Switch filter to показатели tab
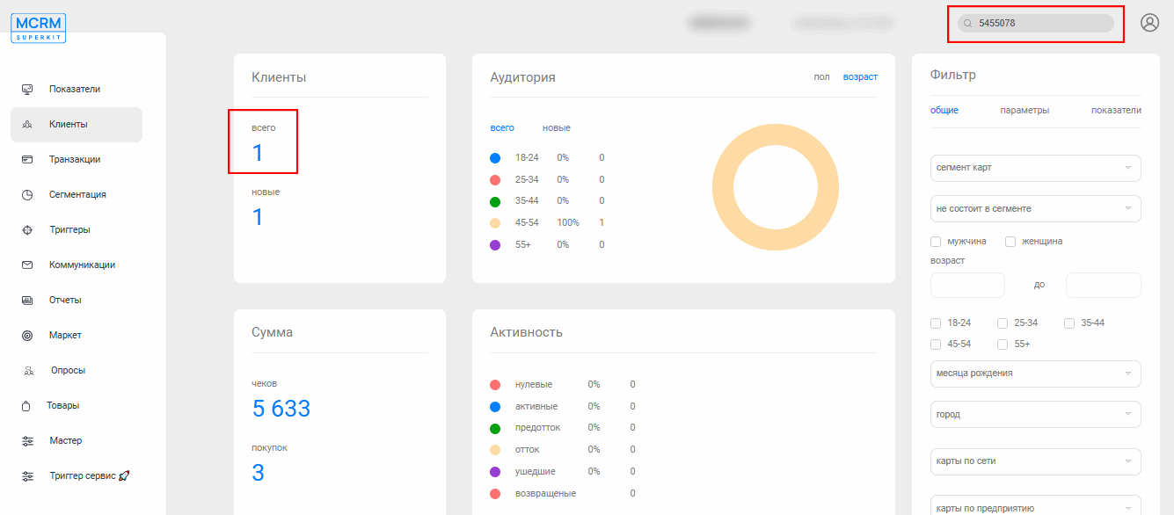 click(x=1116, y=111)
